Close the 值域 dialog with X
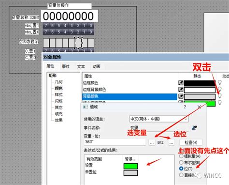 point(200,107)
